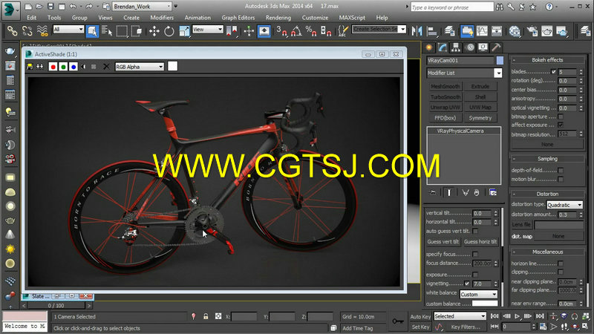Toggle the selection lock padlock
This screenshot has height=334, width=594.
[x=206, y=316]
